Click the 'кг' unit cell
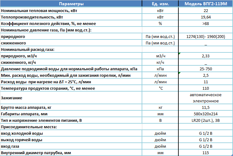Screen dimensions: 233x156 point(160,108)
